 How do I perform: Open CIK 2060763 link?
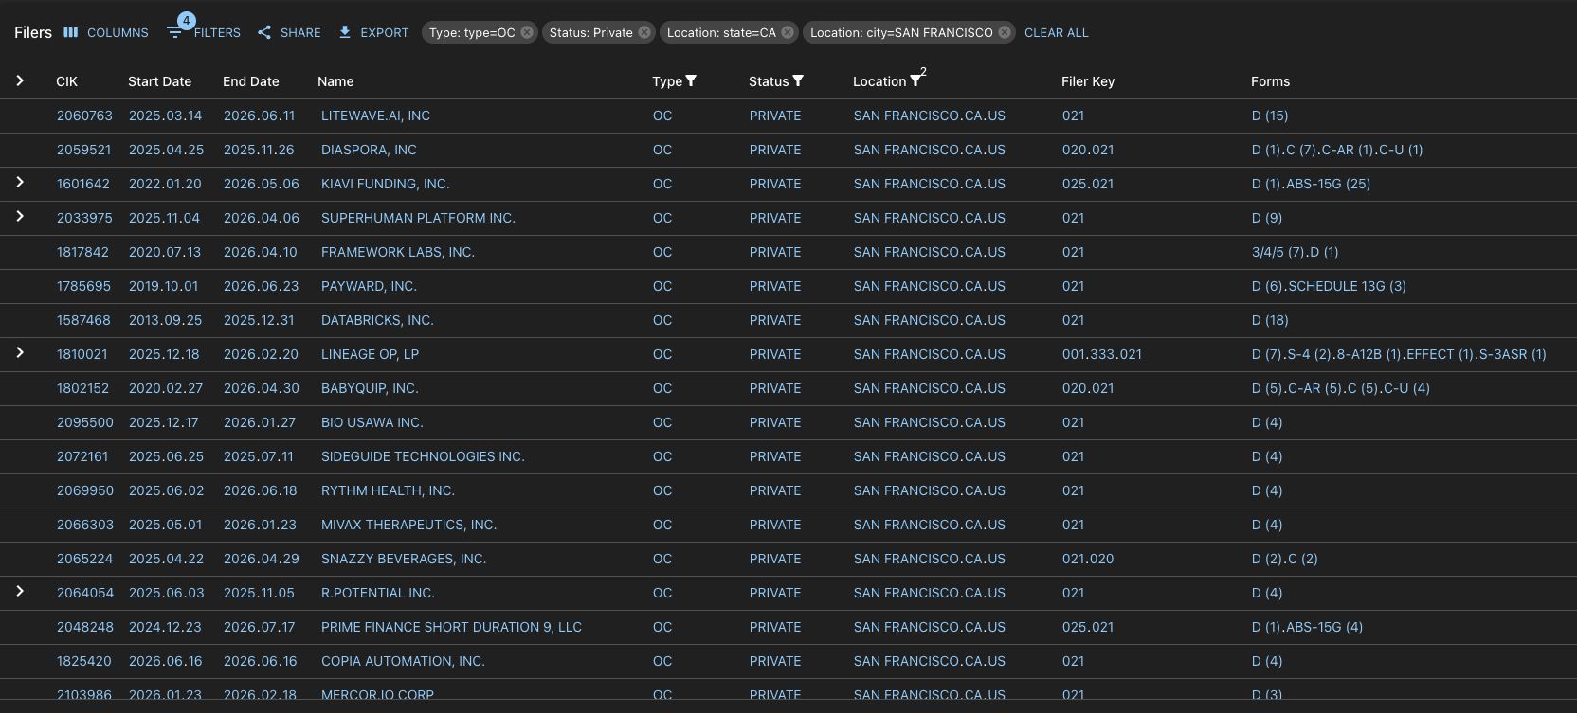coord(84,116)
